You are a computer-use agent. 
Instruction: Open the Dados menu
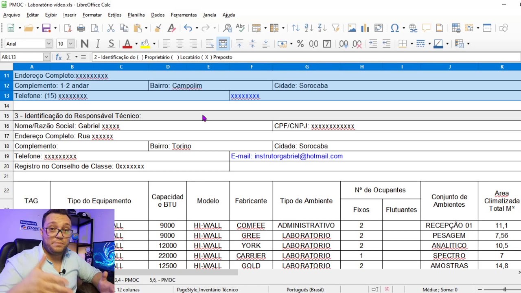pyautogui.click(x=158, y=15)
